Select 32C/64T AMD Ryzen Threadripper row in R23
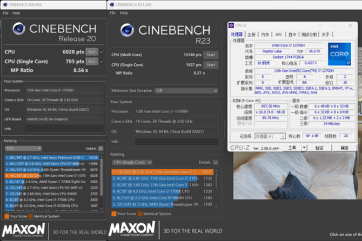 coord(163,204)
